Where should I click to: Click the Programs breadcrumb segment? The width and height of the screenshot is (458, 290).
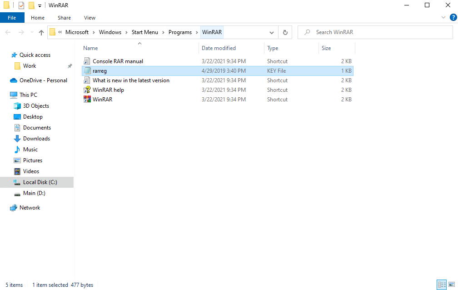tap(180, 32)
